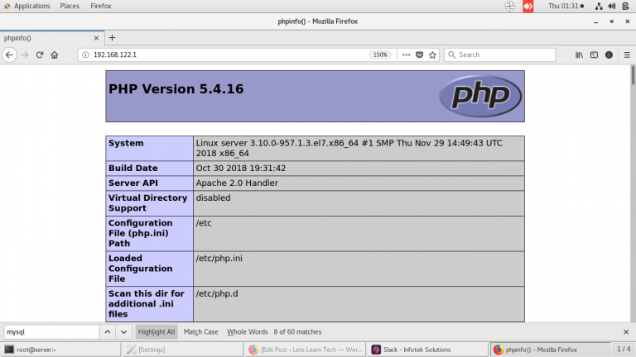Click the Search box in toolbar
Screen dimensions: 636x357
pyautogui.click(x=499, y=55)
